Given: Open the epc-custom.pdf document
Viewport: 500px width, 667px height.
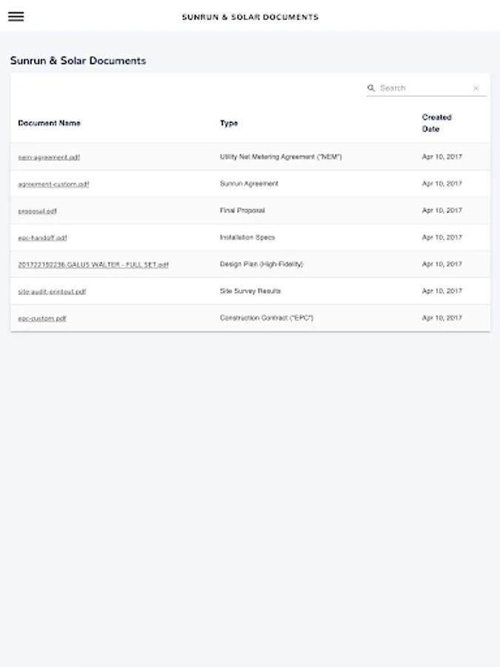Looking at the screenshot, I should [42, 319].
